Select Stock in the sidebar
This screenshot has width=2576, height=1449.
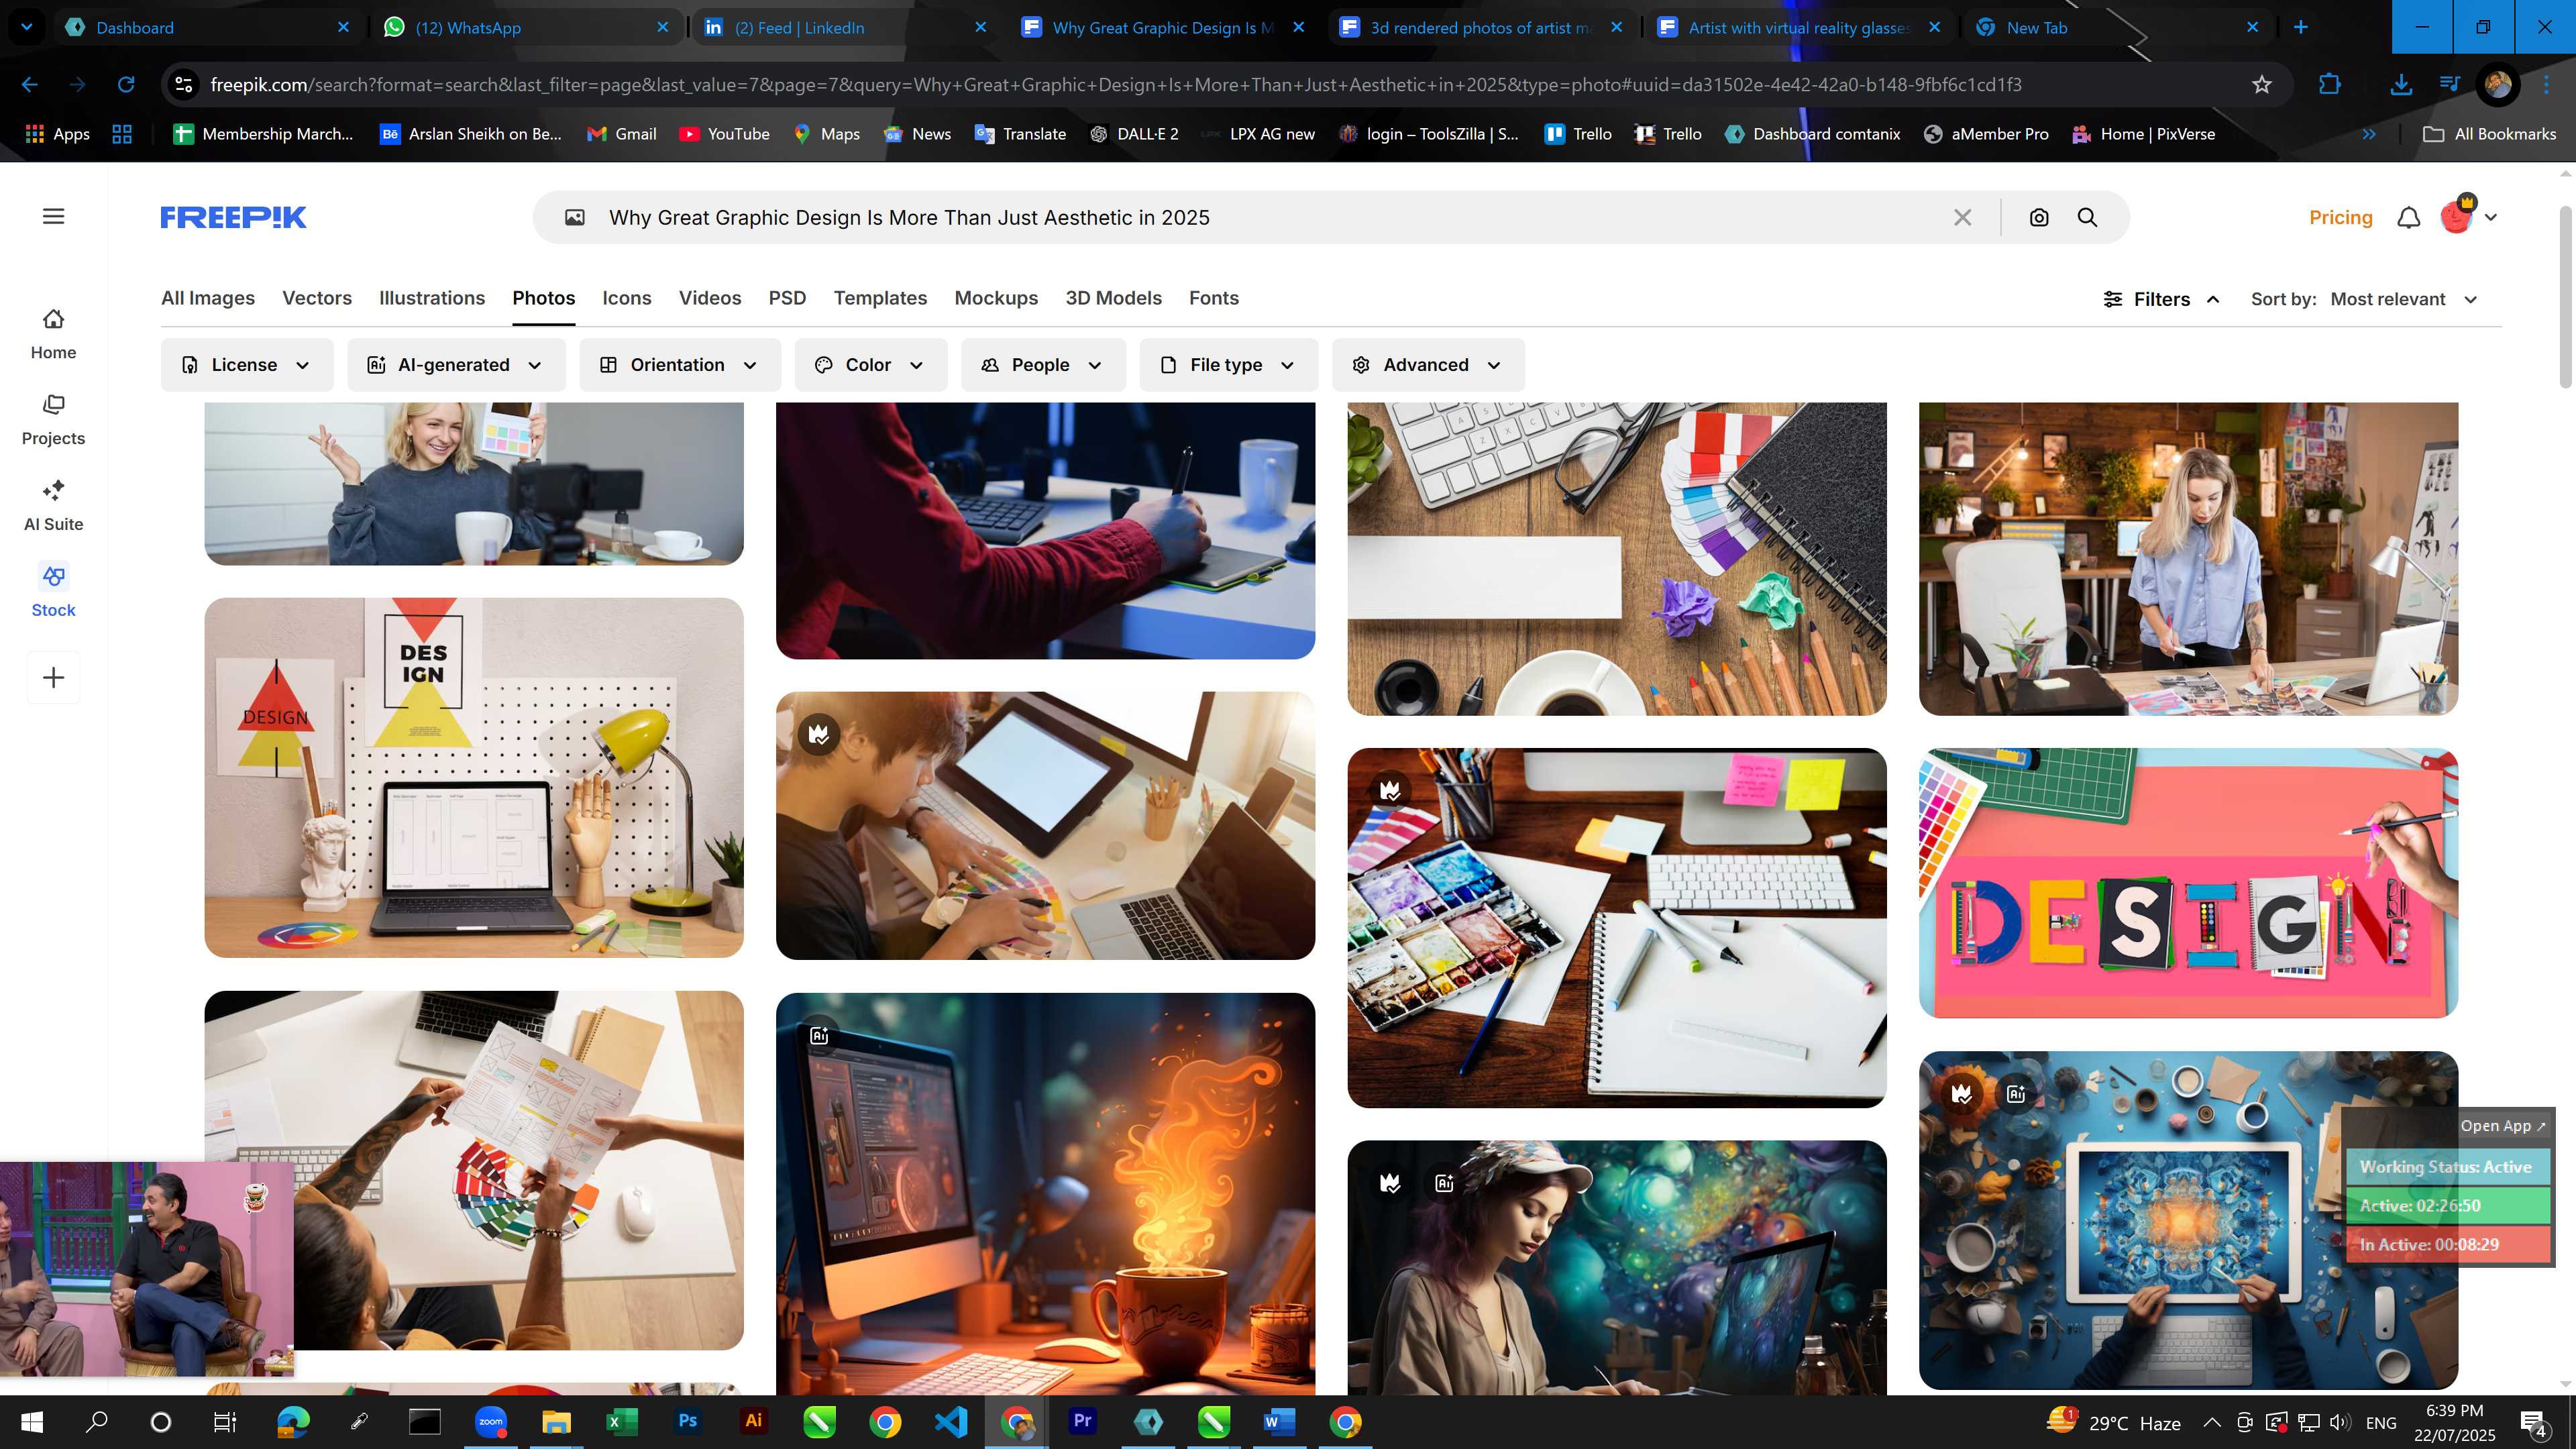click(x=53, y=592)
